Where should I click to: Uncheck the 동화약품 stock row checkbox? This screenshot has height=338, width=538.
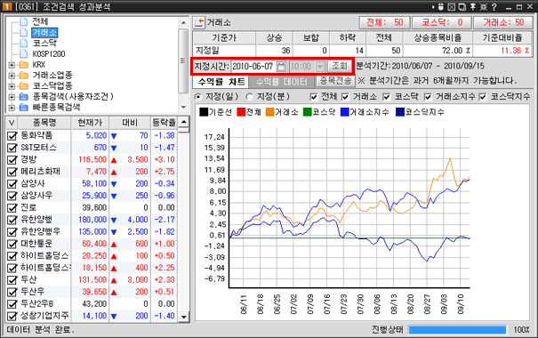point(12,136)
